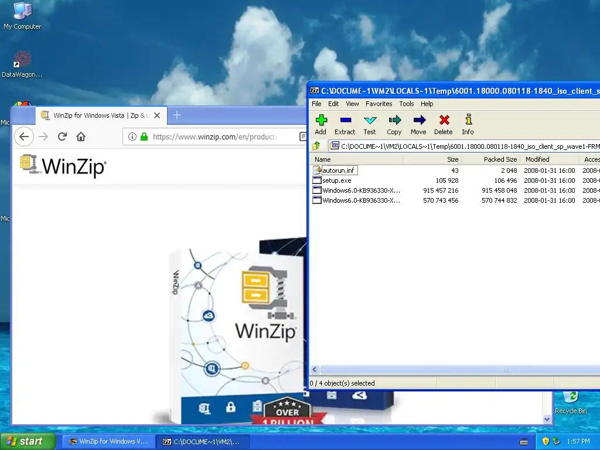Open the File menu in 7-Zip
The image size is (600, 450).
(x=316, y=104)
